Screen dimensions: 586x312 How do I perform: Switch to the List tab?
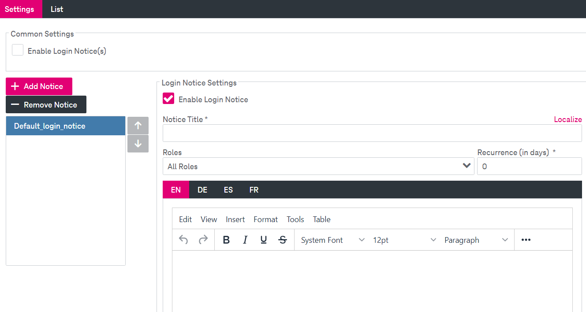57,9
